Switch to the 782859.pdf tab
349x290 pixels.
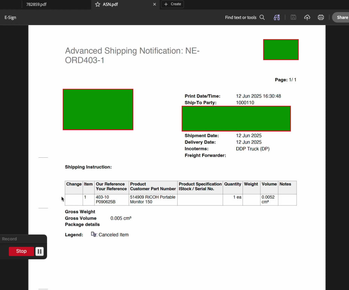[36, 5]
